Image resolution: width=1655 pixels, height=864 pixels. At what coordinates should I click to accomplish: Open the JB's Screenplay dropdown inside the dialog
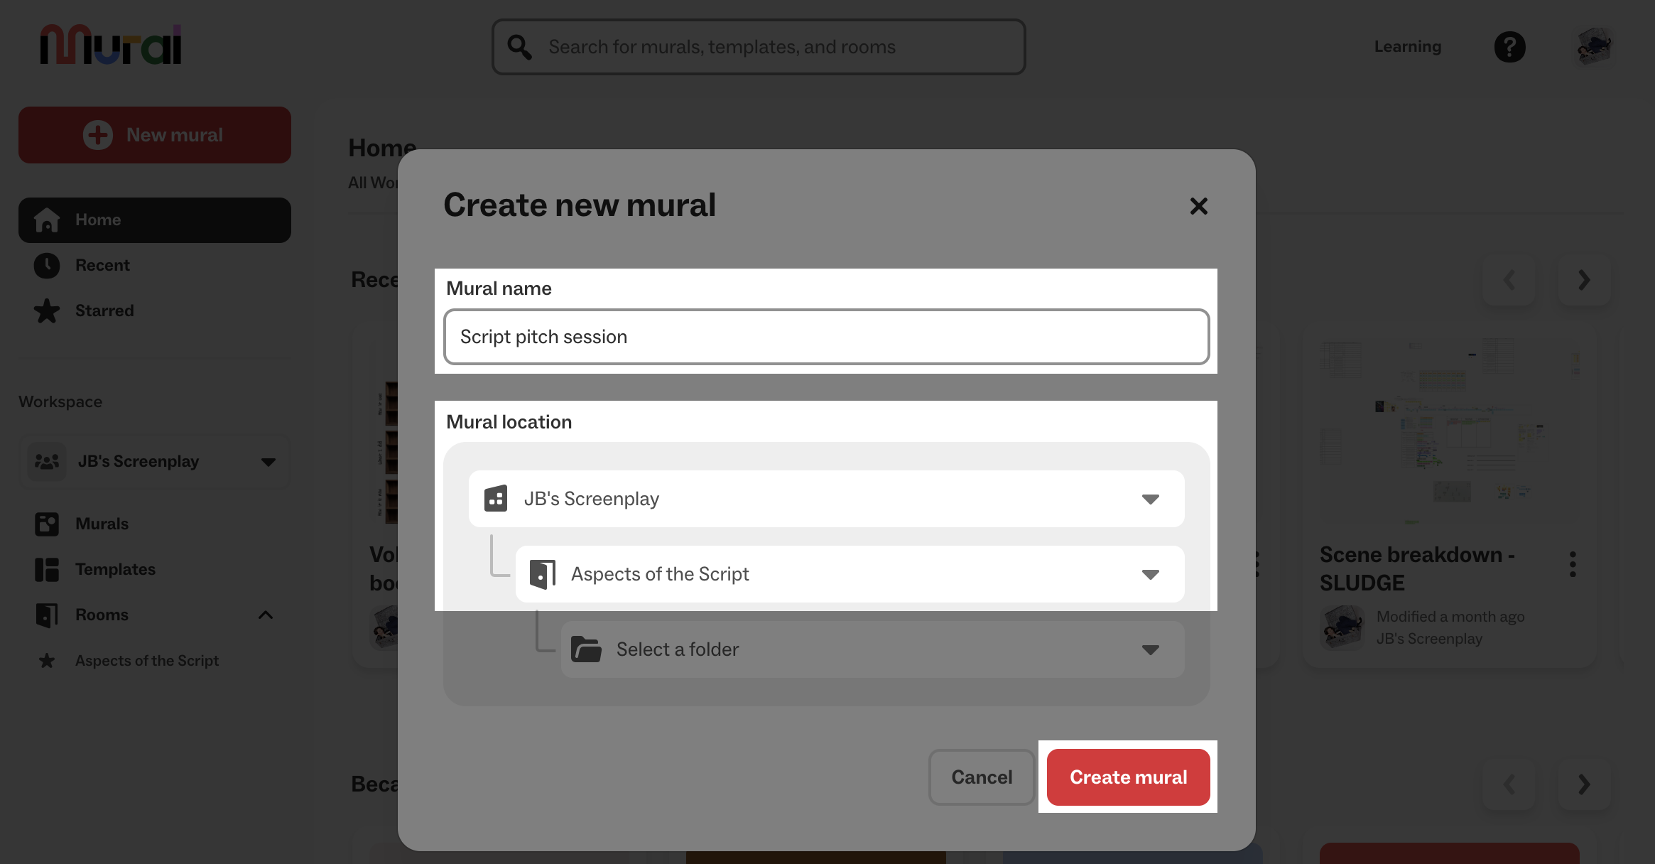point(1151,499)
